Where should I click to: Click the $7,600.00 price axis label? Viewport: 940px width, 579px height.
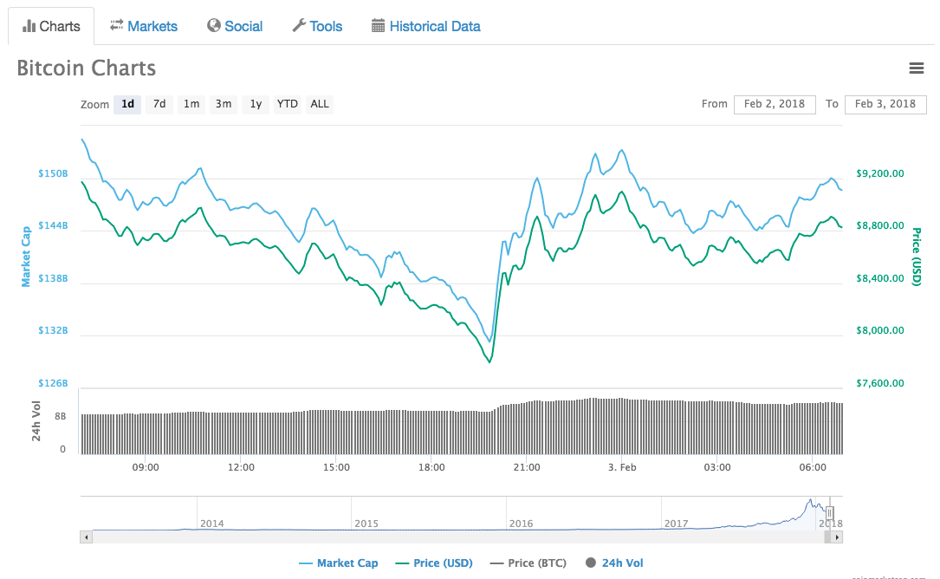coord(880,383)
